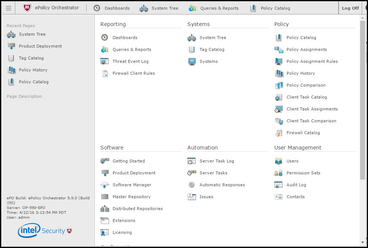
Task: Open System Tree from the top shortcut bar
Action: coord(159,8)
